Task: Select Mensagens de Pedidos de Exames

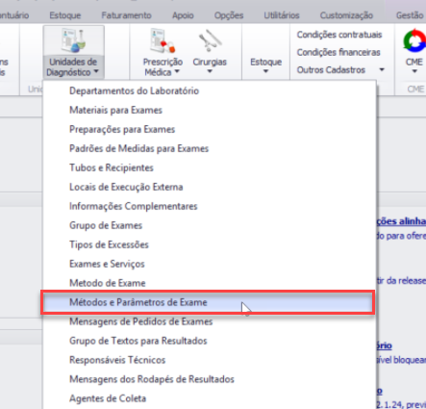Action: pos(210,321)
